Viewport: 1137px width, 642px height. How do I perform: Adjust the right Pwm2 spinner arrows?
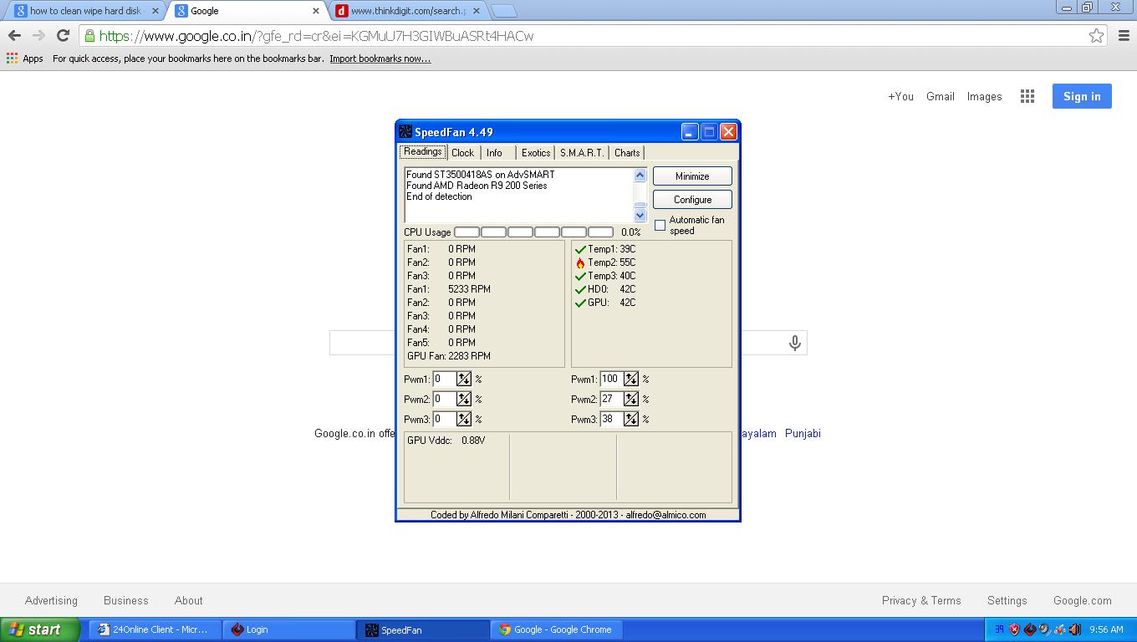pyautogui.click(x=631, y=399)
